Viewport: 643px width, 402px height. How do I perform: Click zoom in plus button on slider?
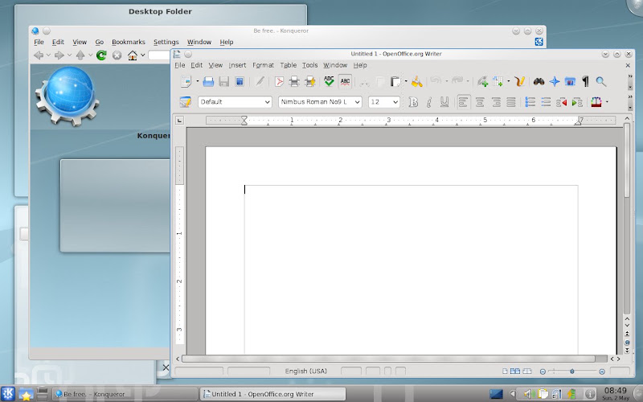point(602,371)
